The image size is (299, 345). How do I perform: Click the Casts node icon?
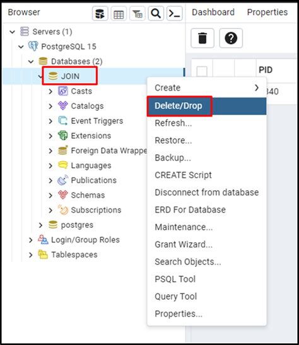[63, 91]
